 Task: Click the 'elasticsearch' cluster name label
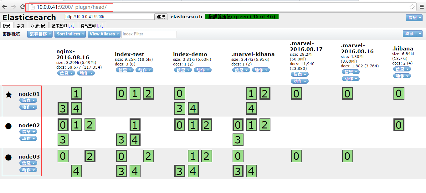point(186,17)
